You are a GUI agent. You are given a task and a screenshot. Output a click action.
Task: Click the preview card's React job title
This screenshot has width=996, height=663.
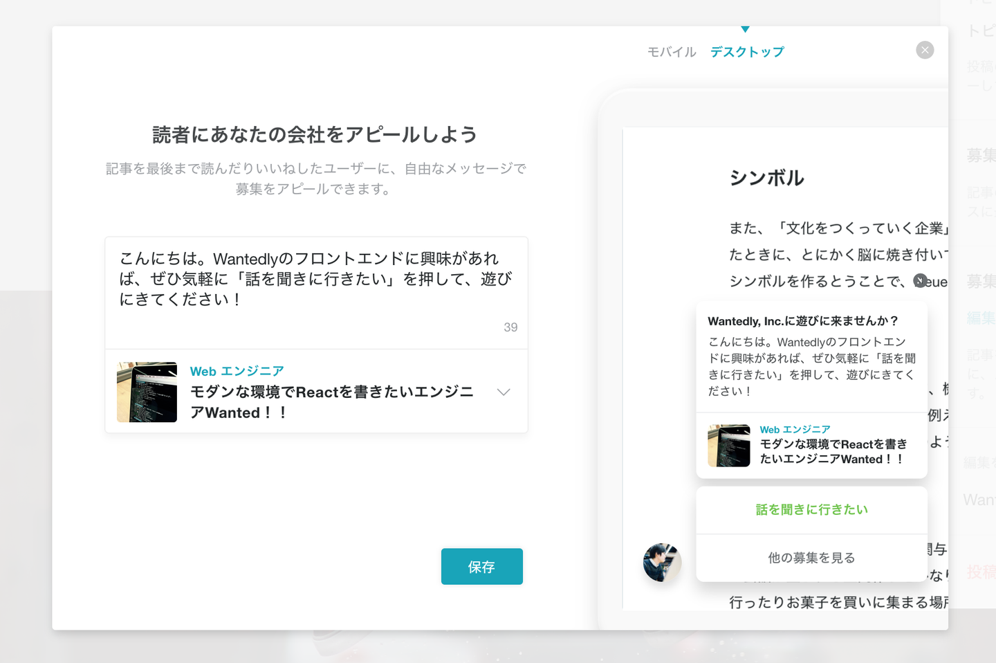pos(833,451)
